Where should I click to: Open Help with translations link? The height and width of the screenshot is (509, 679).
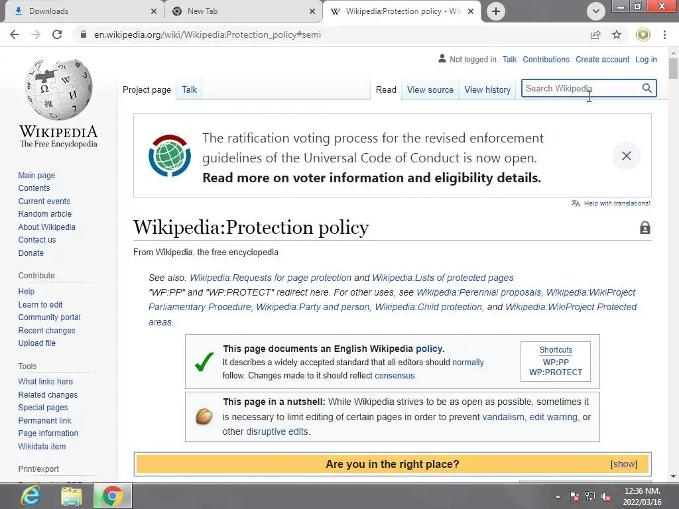[x=617, y=203]
